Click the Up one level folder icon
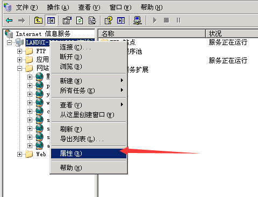This screenshot has height=197, width=258. point(38,20)
